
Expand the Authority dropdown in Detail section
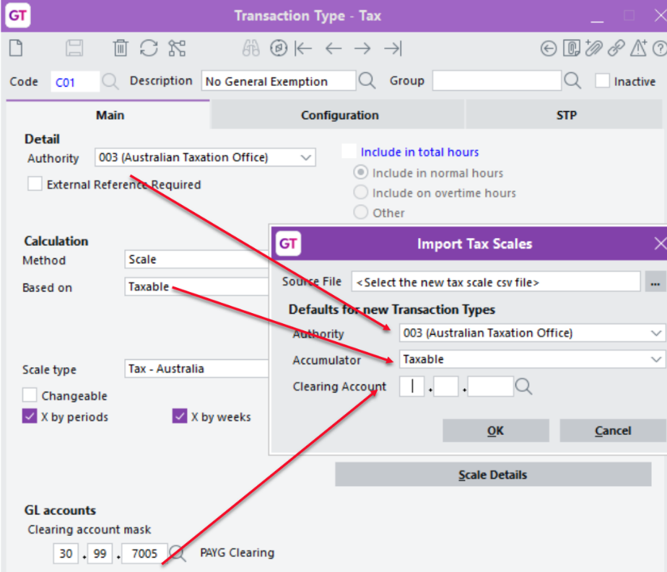point(306,157)
